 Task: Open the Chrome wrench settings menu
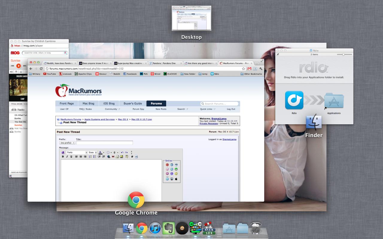261,69
